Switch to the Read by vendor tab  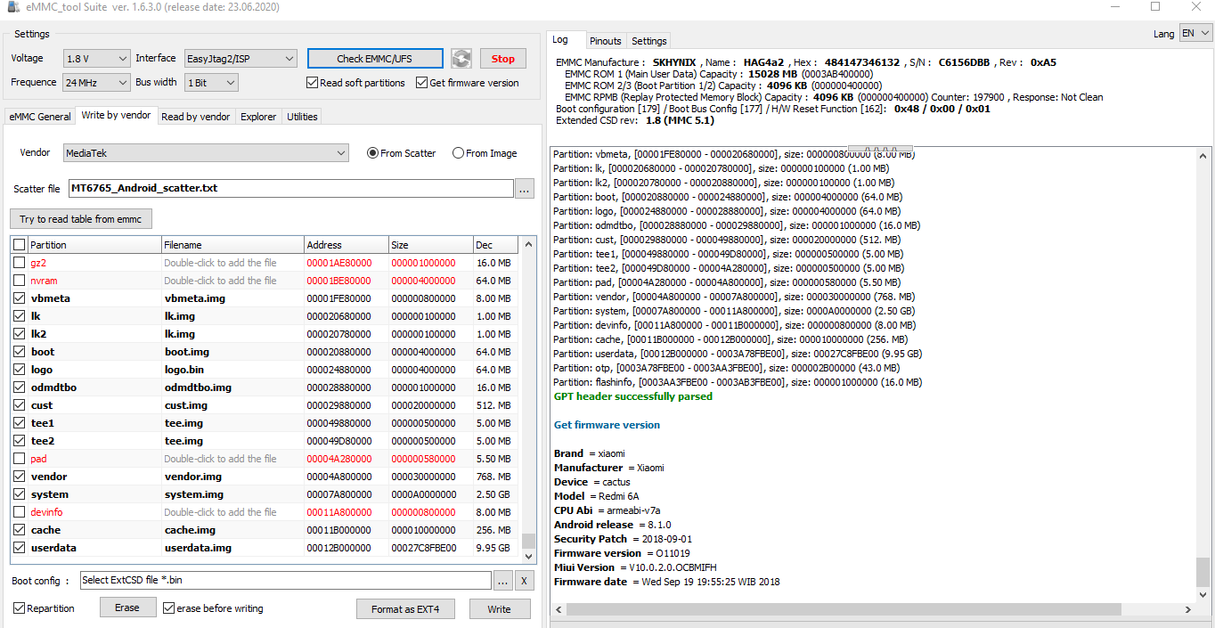coord(195,117)
